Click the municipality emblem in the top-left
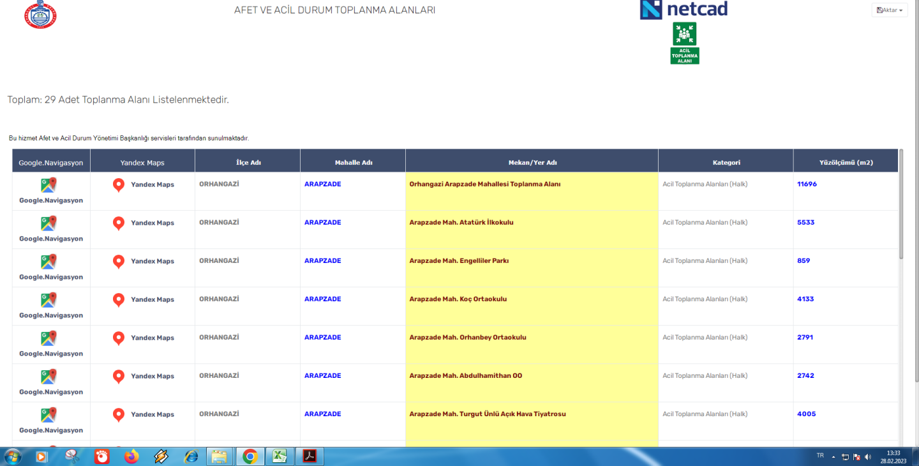919x466 pixels. (x=40, y=15)
